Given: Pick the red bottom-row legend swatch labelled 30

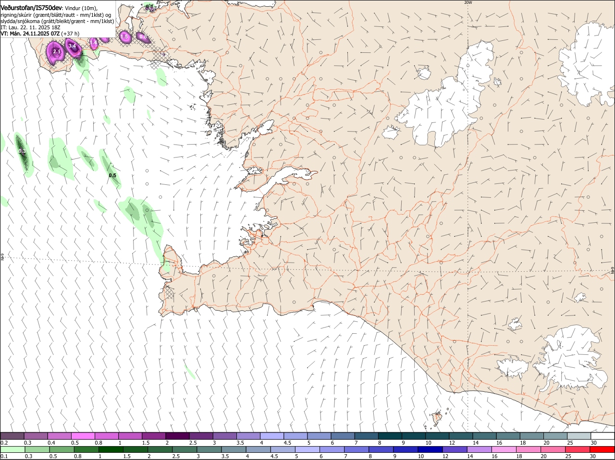Looking at the screenshot, I should 603,449.
